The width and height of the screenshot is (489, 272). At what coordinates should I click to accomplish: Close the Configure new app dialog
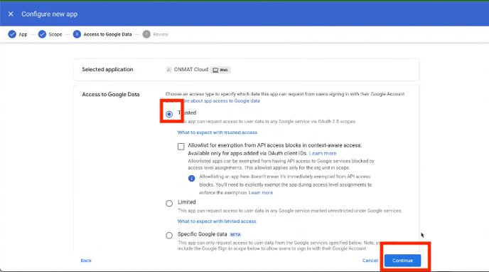tap(11, 14)
